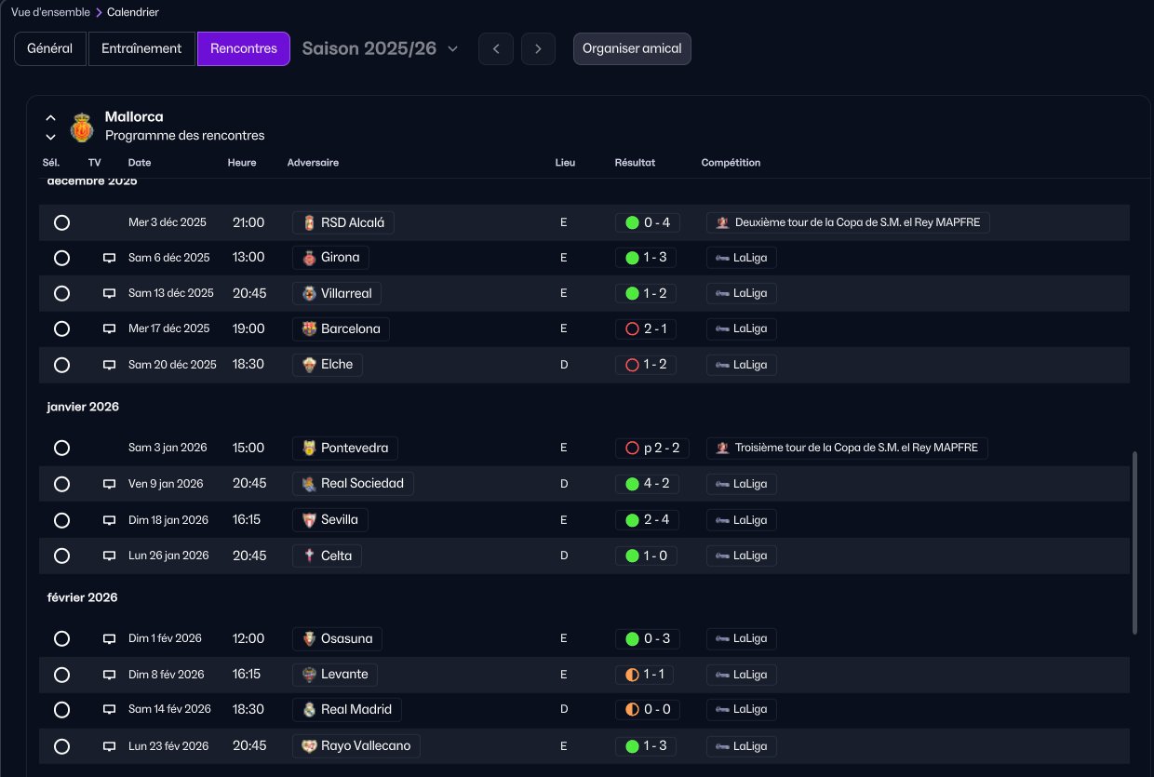Click the TV icon for Girona match
Viewport: 1154px width, 777px height.
tap(109, 258)
